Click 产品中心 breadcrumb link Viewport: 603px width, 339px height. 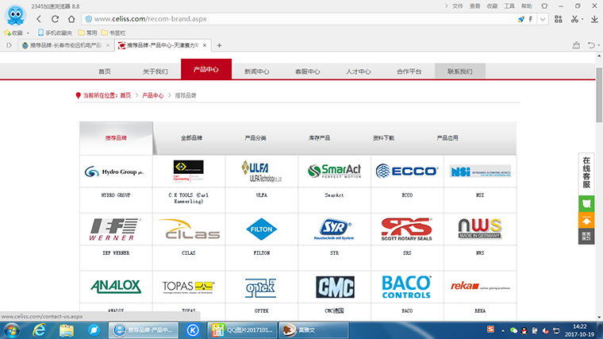[x=152, y=95]
